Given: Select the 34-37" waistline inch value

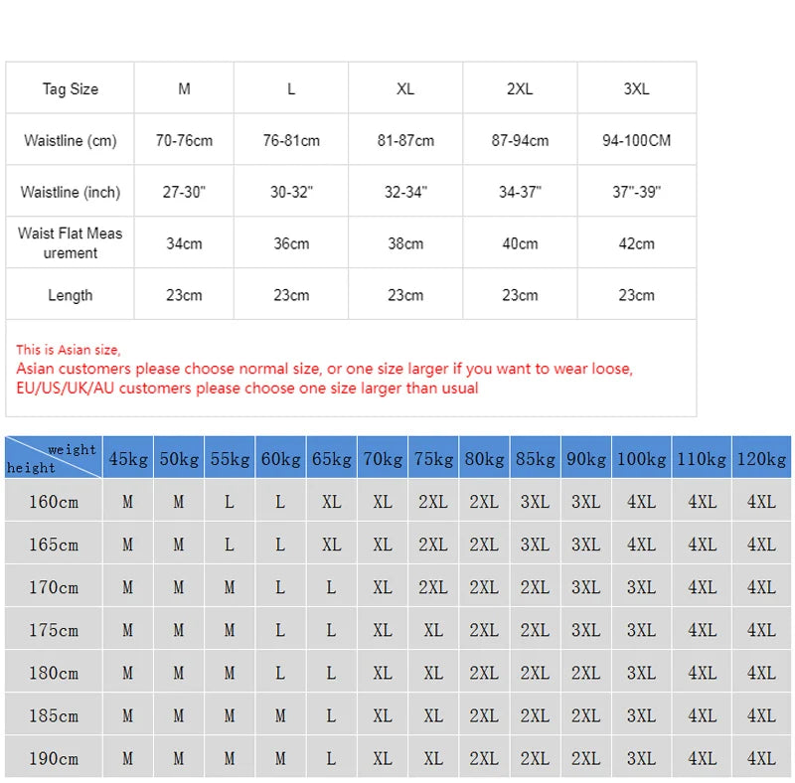Looking at the screenshot, I should pos(520,192).
